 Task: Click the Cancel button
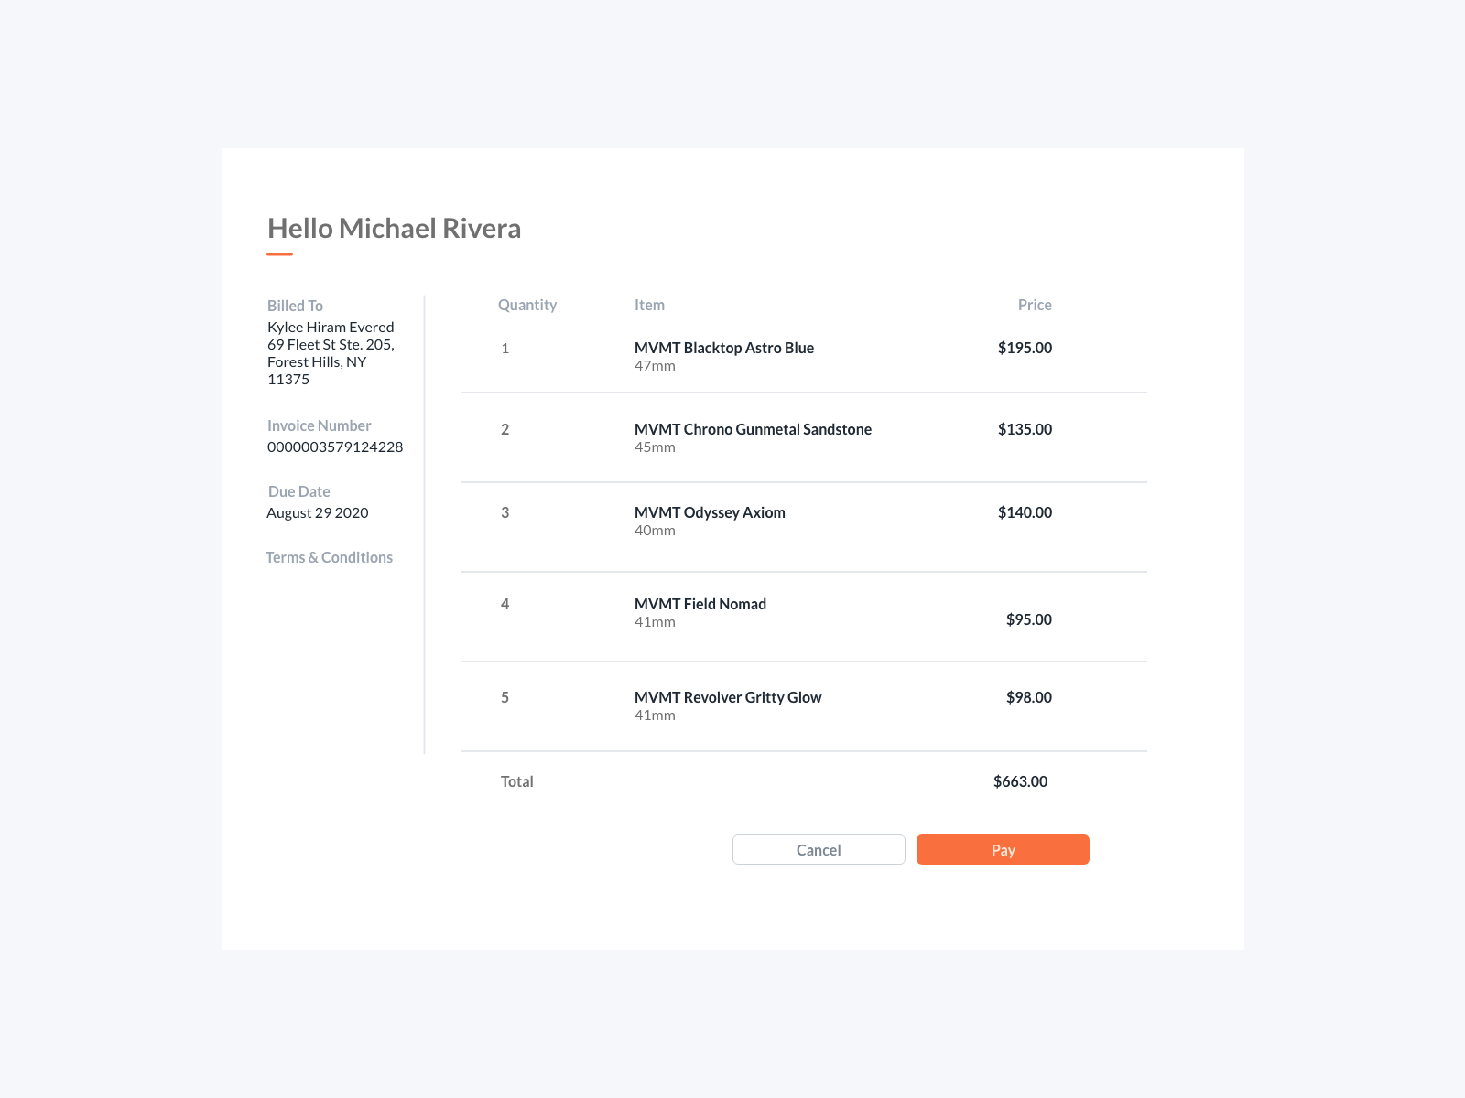tap(818, 849)
